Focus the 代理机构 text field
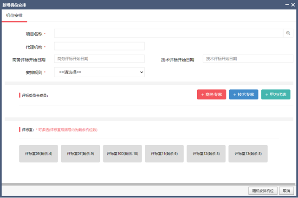This screenshot has height=198, width=298. coord(99,46)
